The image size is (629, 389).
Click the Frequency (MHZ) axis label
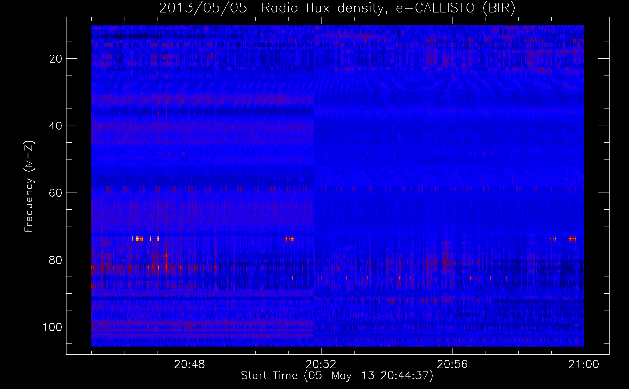[29, 186]
